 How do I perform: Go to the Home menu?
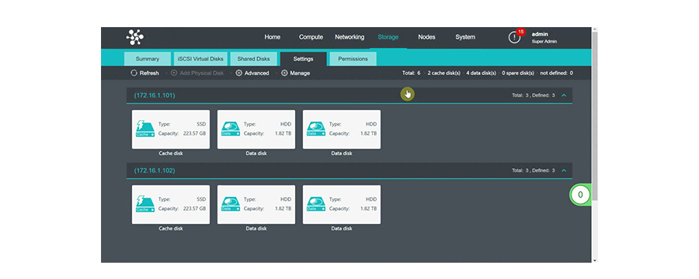pos(273,37)
